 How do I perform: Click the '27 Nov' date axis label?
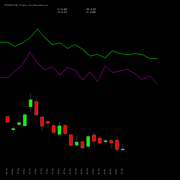(93, 171)
